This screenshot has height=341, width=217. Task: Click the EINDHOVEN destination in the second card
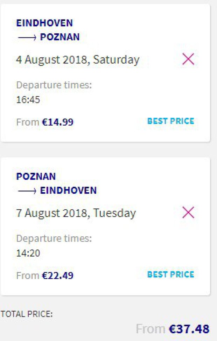click(x=68, y=190)
